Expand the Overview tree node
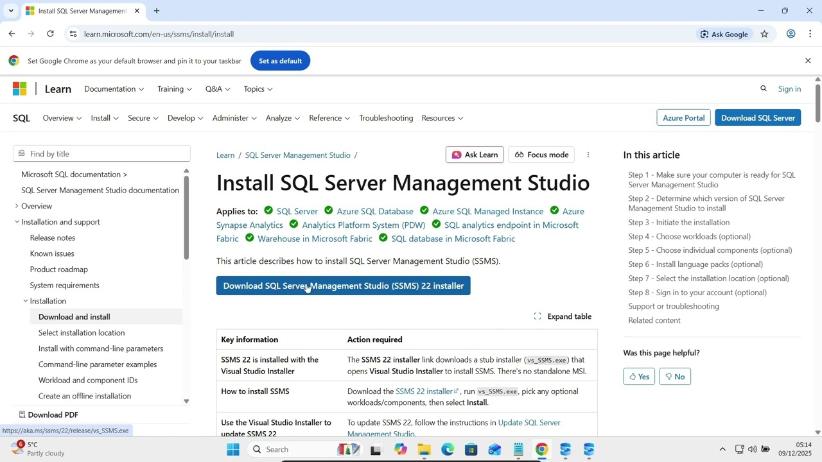The height and width of the screenshot is (462, 822). (17, 206)
